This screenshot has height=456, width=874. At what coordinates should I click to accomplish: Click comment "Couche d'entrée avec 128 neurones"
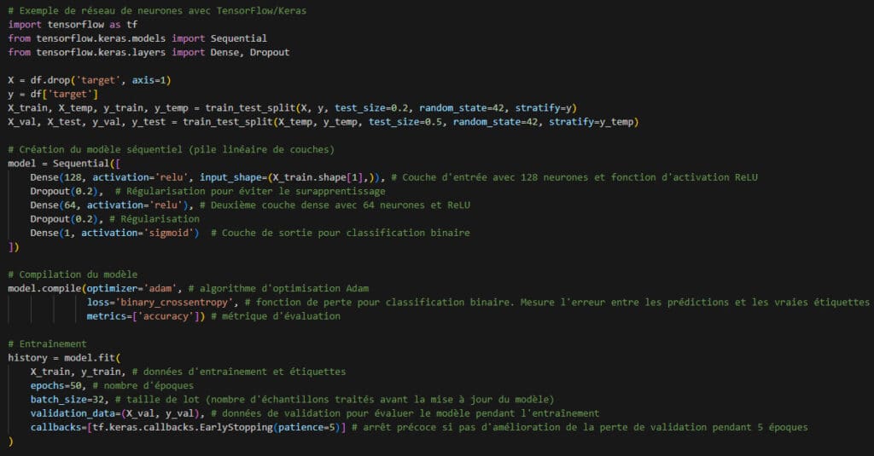(x=495, y=177)
